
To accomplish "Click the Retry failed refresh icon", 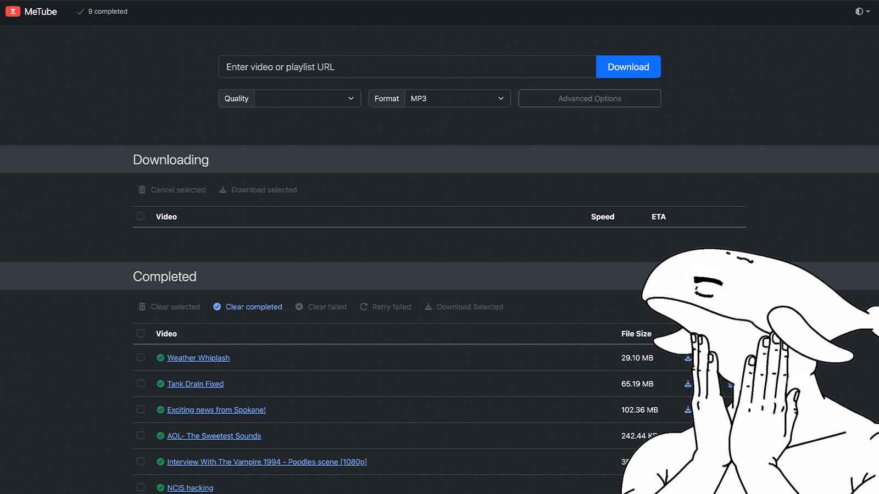I will (364, 307).
